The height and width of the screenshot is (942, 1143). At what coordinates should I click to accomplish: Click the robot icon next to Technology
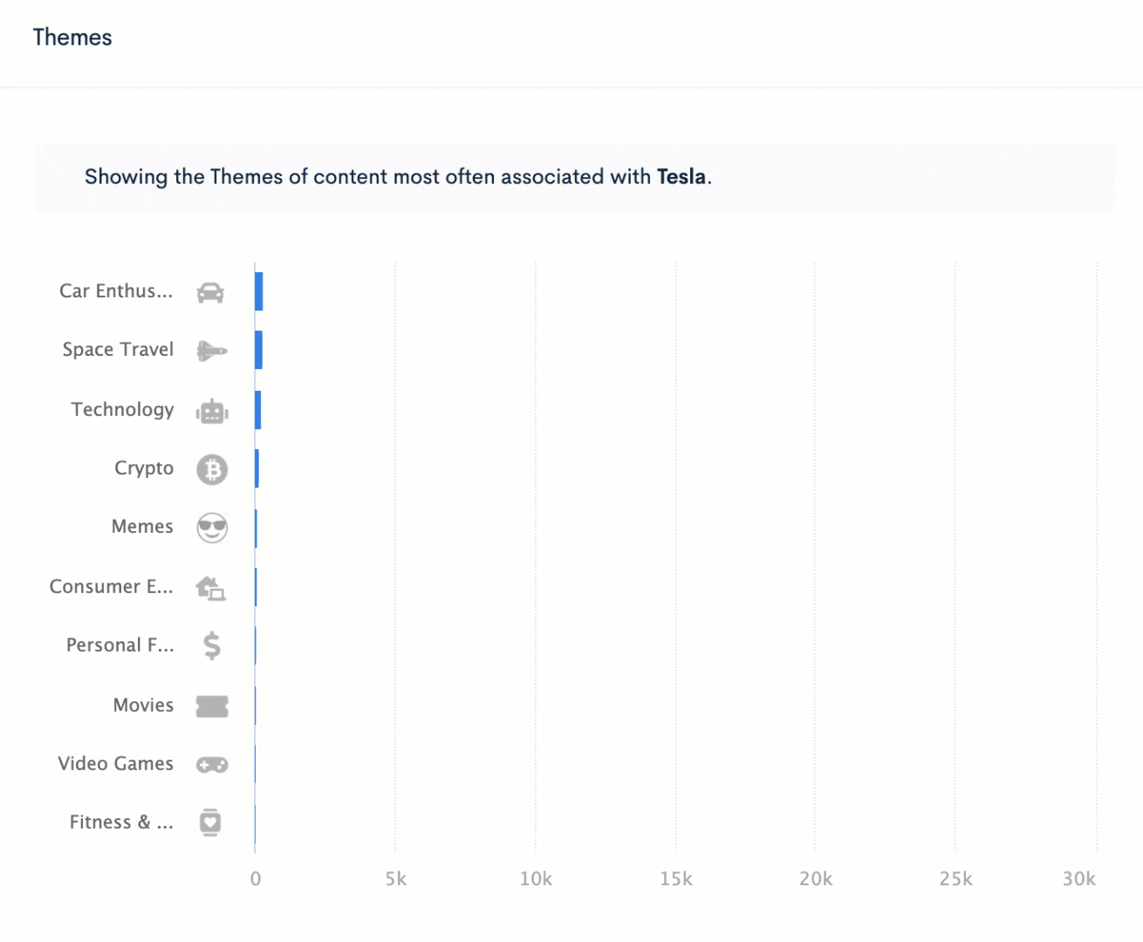coord(212,411)
